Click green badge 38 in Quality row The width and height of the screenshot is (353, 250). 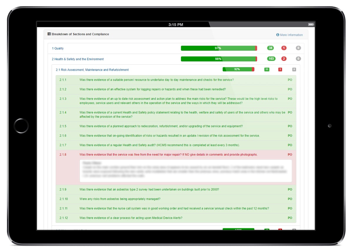pyautogui.click(x=270, y=48)
